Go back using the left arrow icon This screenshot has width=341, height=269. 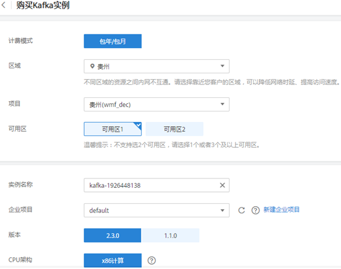tap(3, 5)
